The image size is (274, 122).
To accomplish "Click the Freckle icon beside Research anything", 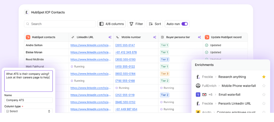I will tap(198, 77).
